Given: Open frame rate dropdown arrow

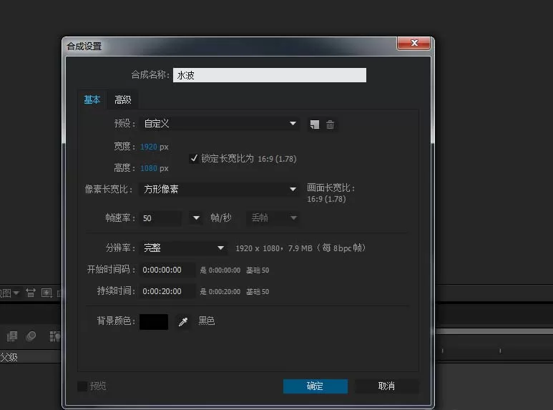Looking at the screenshot, I should point(196,218).
